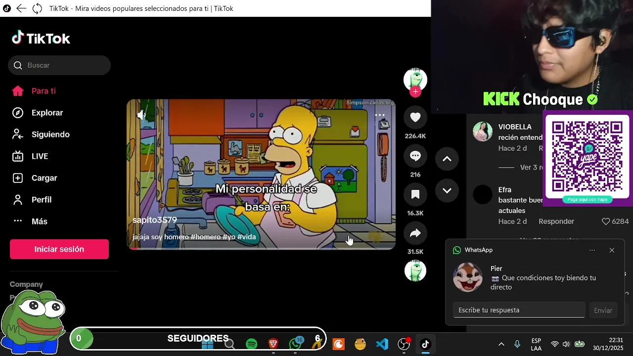Click the Escribe tu respuesta reply field
Screen dimensions: 633x356
pyautogui.click(x=519, y=310)
